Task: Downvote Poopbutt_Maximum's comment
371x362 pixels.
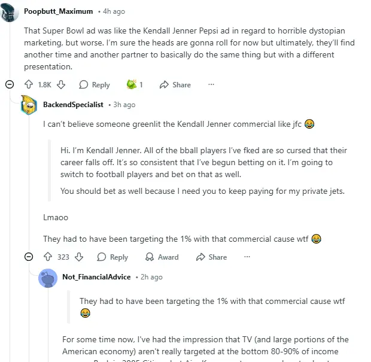Action: coord(60,85)
